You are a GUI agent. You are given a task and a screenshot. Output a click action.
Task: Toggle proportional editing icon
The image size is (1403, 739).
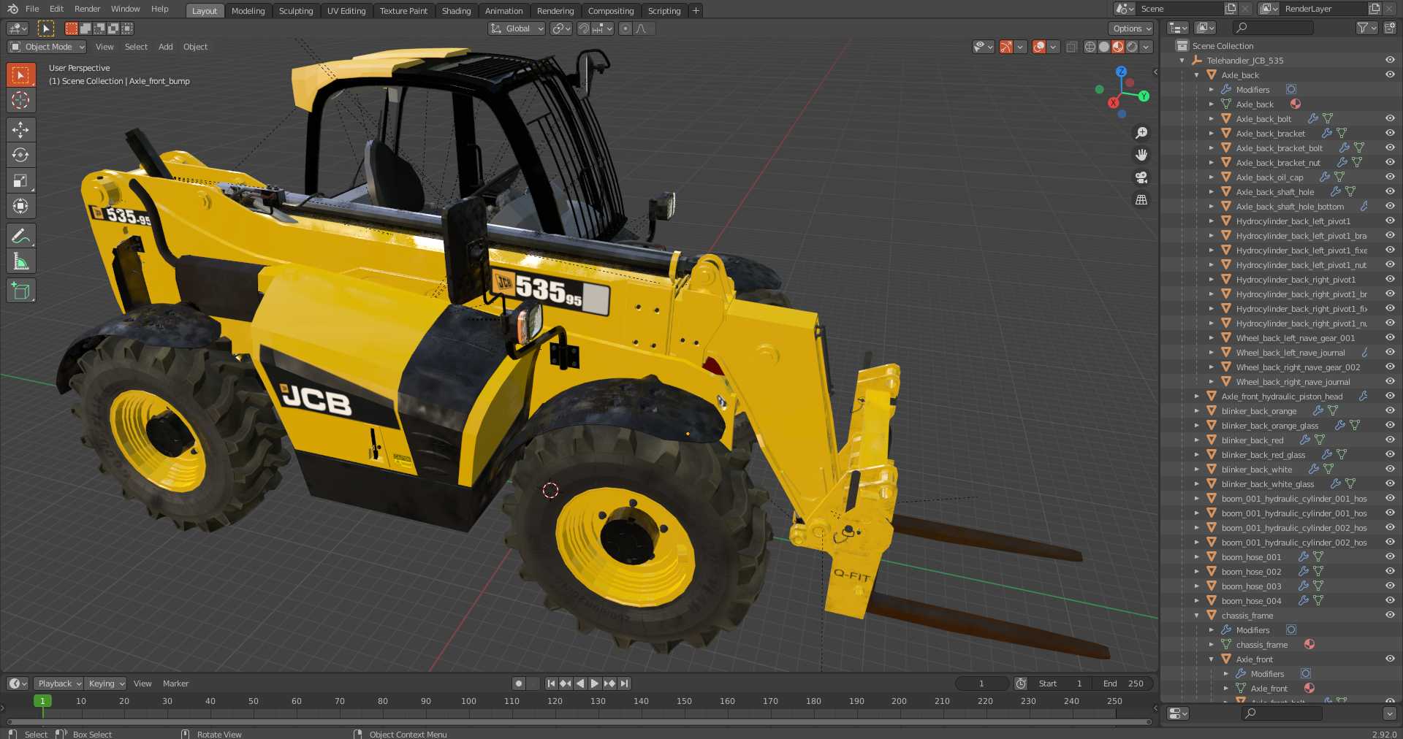pos(626,28)
